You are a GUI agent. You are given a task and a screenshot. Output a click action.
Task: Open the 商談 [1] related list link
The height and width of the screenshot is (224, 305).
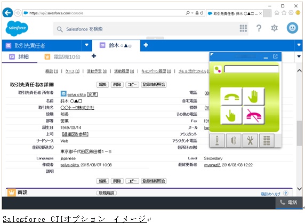[52, 71]
